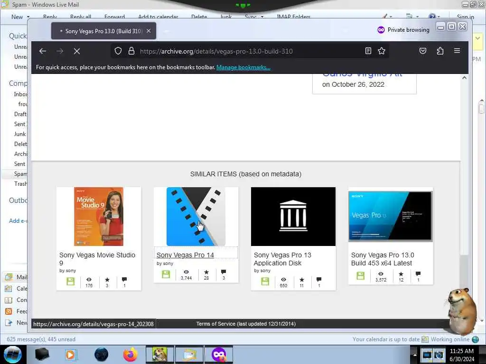Stop loading the page with X button
Screen dimensions: 486x364
coord(77,51)
